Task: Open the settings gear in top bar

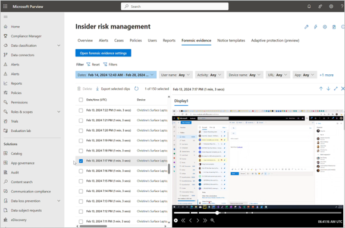Action: coord(331,7)
